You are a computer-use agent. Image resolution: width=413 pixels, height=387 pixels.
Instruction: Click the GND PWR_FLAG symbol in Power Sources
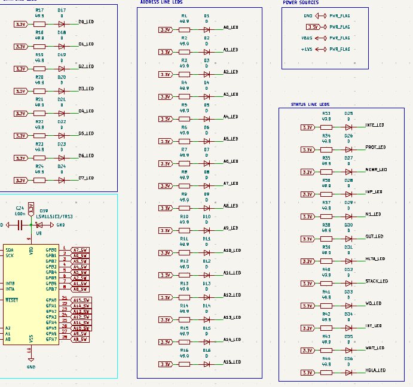pos(326,16)
